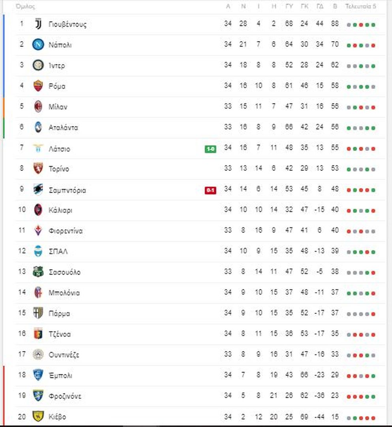Image resolution: width=392 pixels, height=427 pixels.
Task: Click the Όμιλος column header
Action: click(x=25, y=6)
